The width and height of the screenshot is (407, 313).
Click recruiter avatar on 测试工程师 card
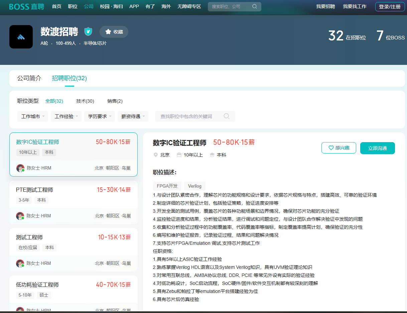click(x=20, y=263)
